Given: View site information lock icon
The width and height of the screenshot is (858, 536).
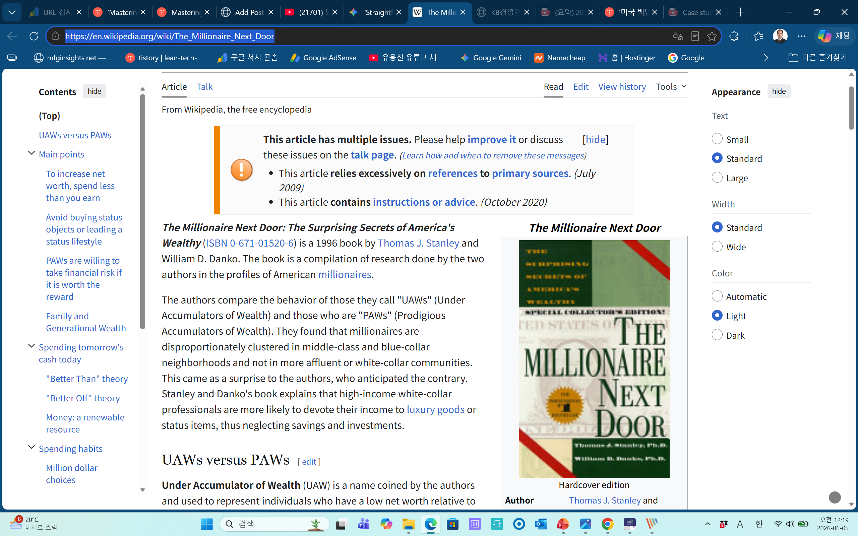Looking at the screenshot, I should [55, 36].
